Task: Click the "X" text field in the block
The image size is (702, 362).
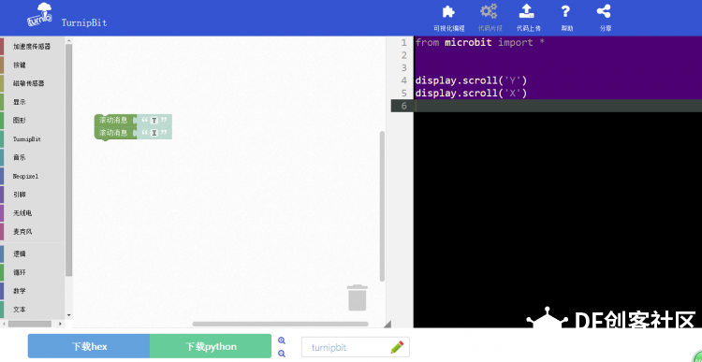Action: [154, 133]
